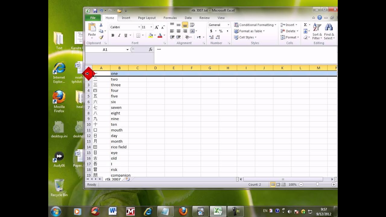Open the File tab

(x=93, y=18)
